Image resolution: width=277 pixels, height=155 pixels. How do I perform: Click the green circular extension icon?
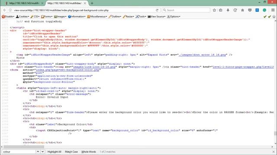pyautogui.click(x=264, y=10)
